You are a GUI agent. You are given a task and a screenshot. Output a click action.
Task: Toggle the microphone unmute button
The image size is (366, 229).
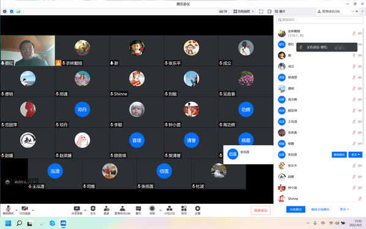point(8,210)
